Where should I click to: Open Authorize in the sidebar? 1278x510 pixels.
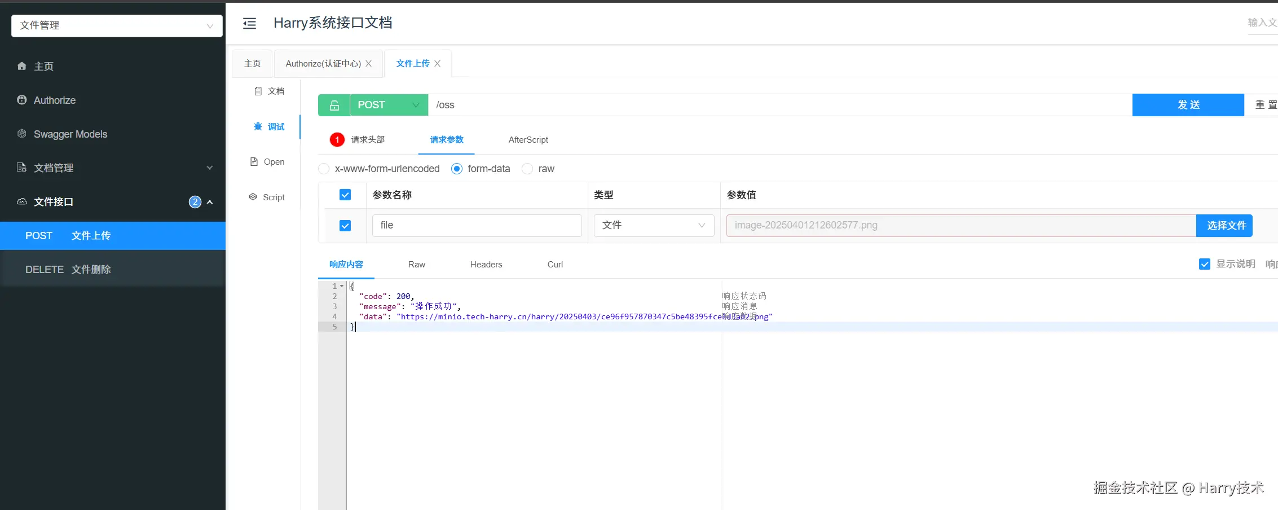click(x=113, y=100)
